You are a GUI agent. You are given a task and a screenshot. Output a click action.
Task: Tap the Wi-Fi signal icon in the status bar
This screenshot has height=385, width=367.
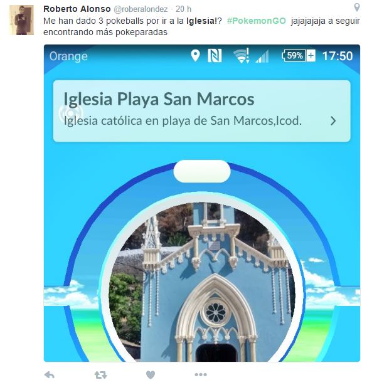[242, 56]
